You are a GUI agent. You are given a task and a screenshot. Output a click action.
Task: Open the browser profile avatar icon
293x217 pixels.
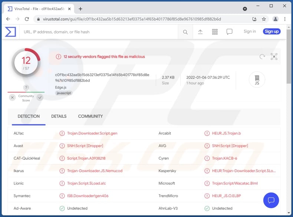pyautogui.click(x=276, y=19)
